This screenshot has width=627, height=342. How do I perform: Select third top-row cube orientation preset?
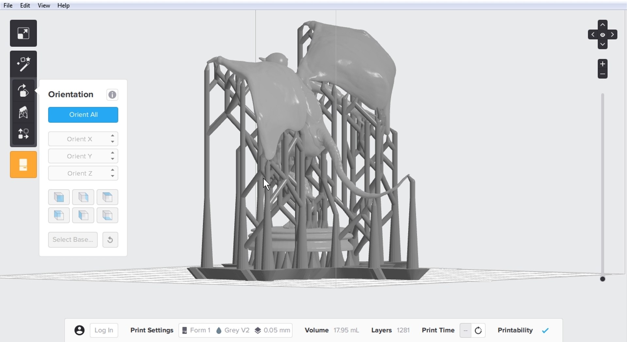[x=107, y=197]
